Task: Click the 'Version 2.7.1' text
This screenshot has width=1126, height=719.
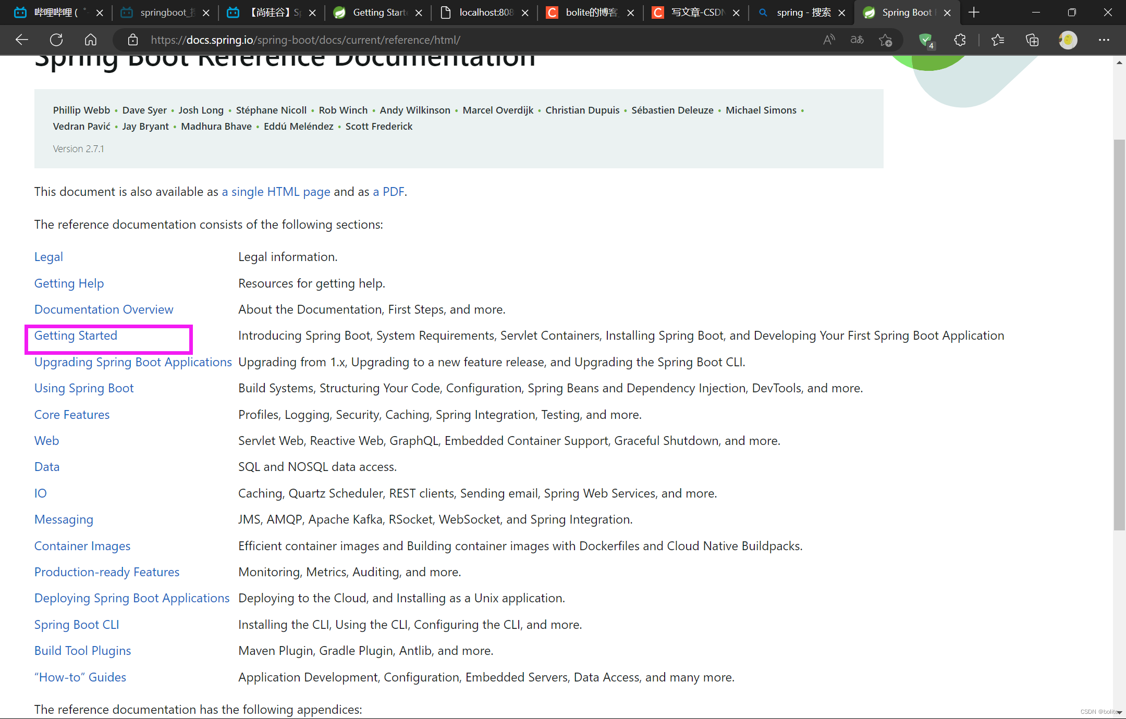Action: [78, 149]
